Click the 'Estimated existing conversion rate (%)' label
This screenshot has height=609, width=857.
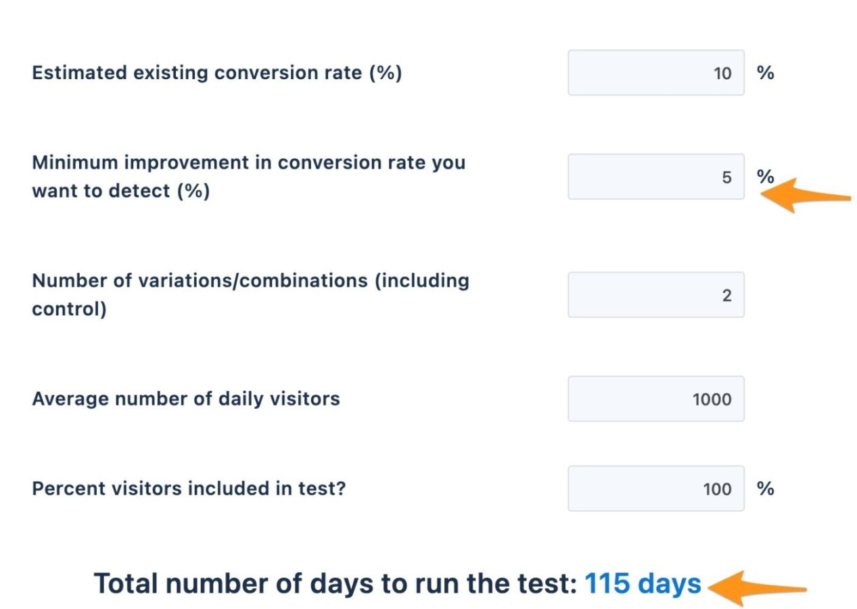click(x=216, y=72)
